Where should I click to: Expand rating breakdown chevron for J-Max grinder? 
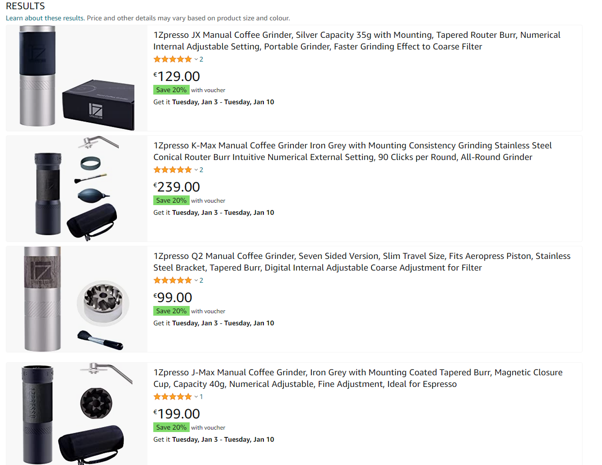pos(196,397)
